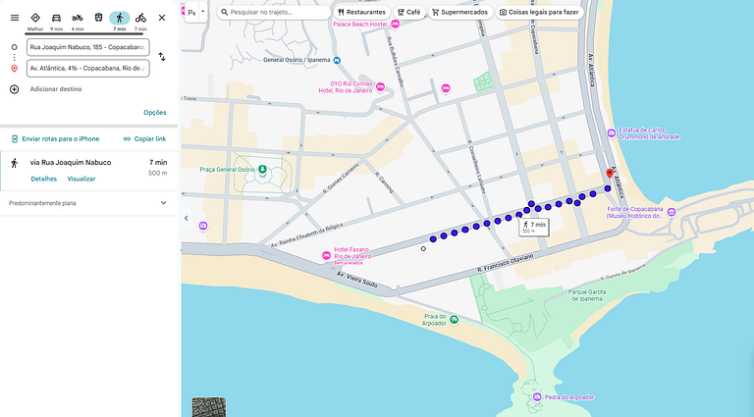Click General Osório / Ipanema metro icon
This screenshot has width=754, height=417.
coord(337,60)
